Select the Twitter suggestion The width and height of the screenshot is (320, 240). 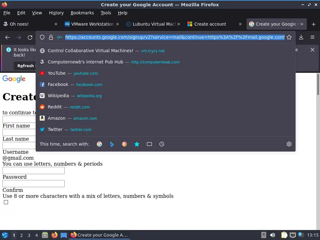pos(166,129)
